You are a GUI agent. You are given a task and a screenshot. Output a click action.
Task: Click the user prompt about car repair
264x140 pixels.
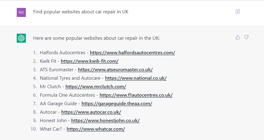[81, 12]
